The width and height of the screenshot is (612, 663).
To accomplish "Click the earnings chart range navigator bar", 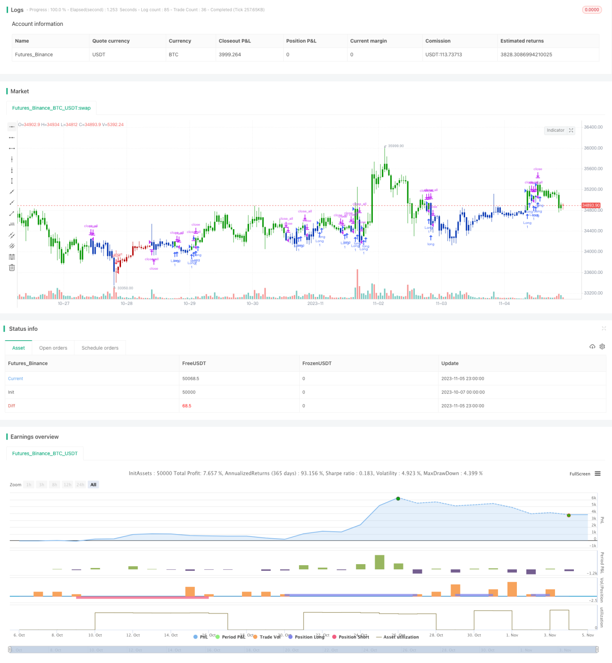I will coord(304,649).
